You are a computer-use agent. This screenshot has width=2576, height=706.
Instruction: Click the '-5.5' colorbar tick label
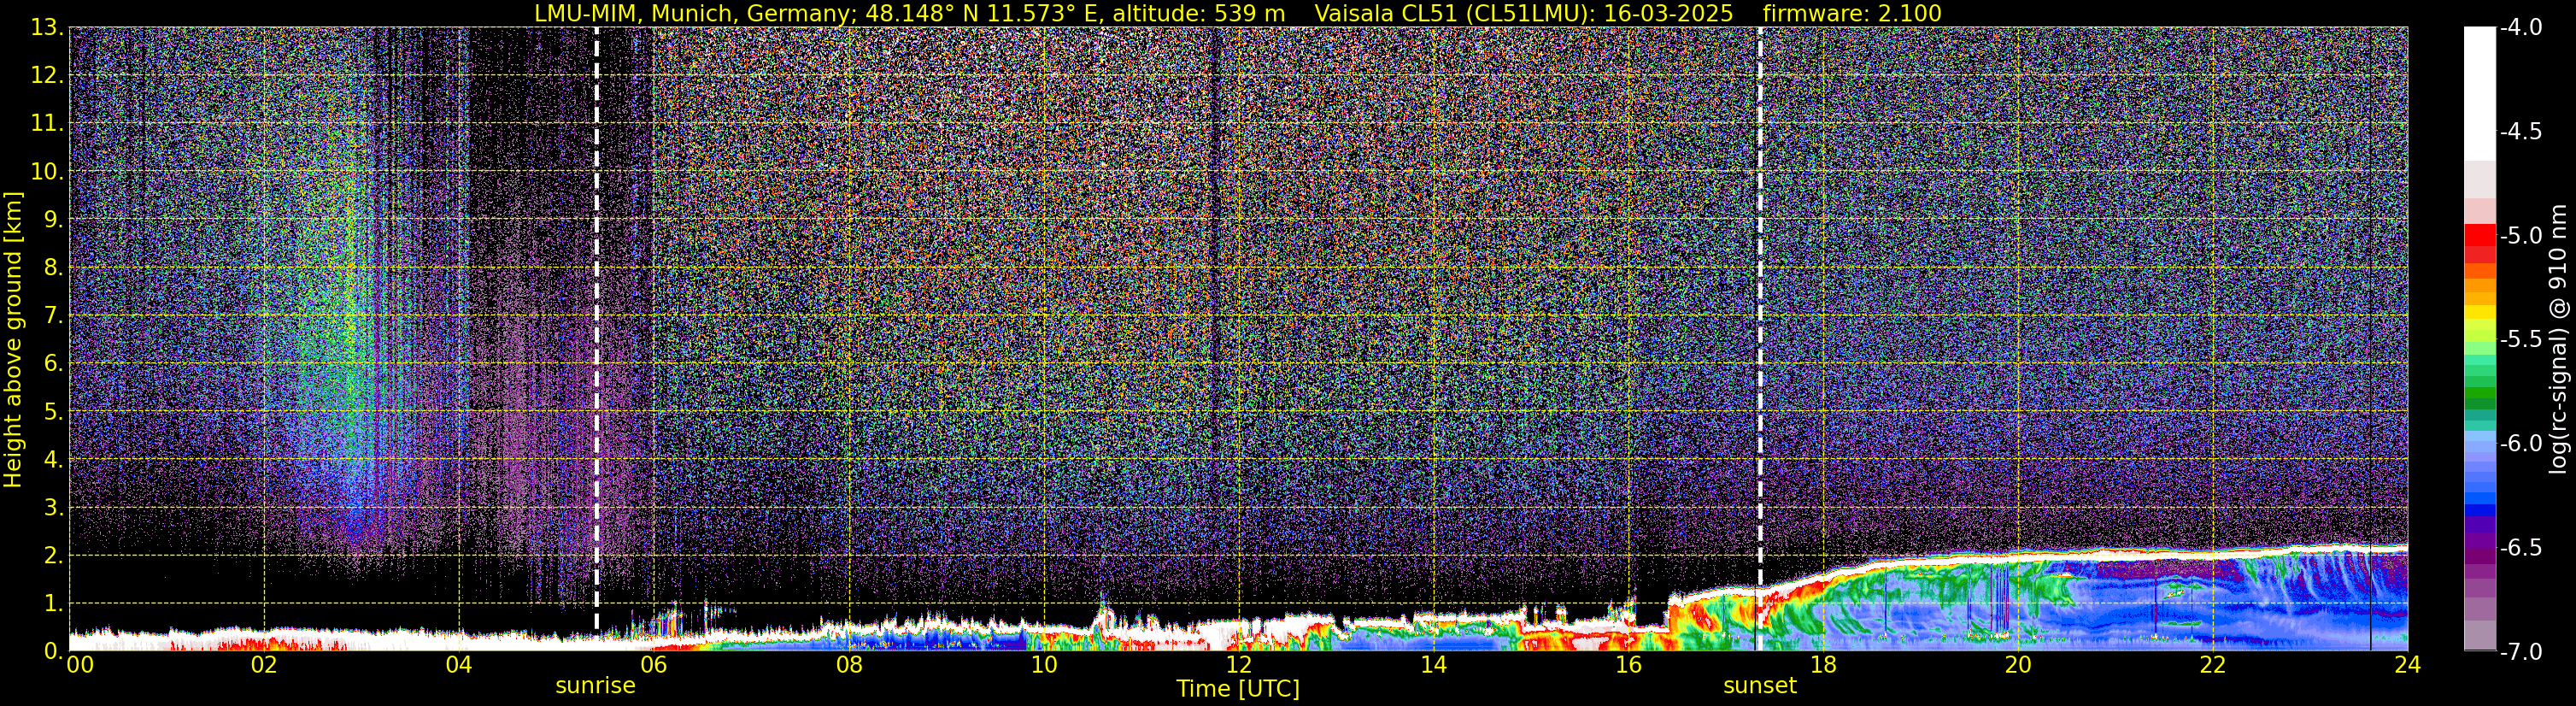pos(2520,340)
